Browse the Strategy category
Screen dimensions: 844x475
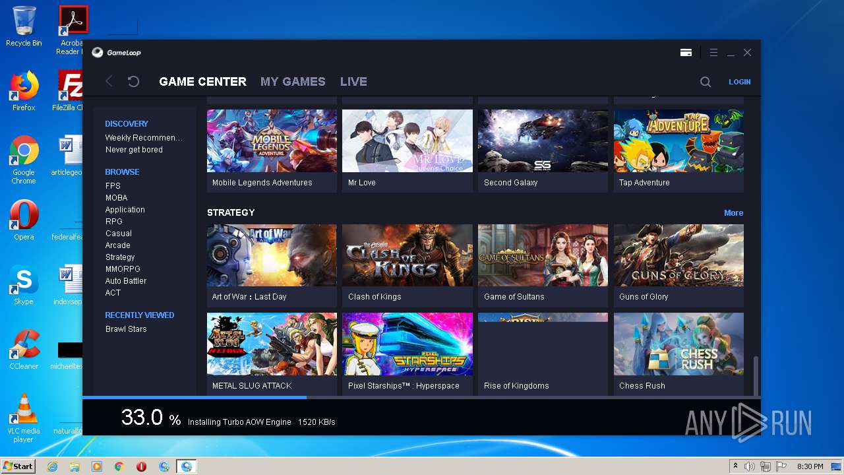pyautogui.click(x=120, y=257)
